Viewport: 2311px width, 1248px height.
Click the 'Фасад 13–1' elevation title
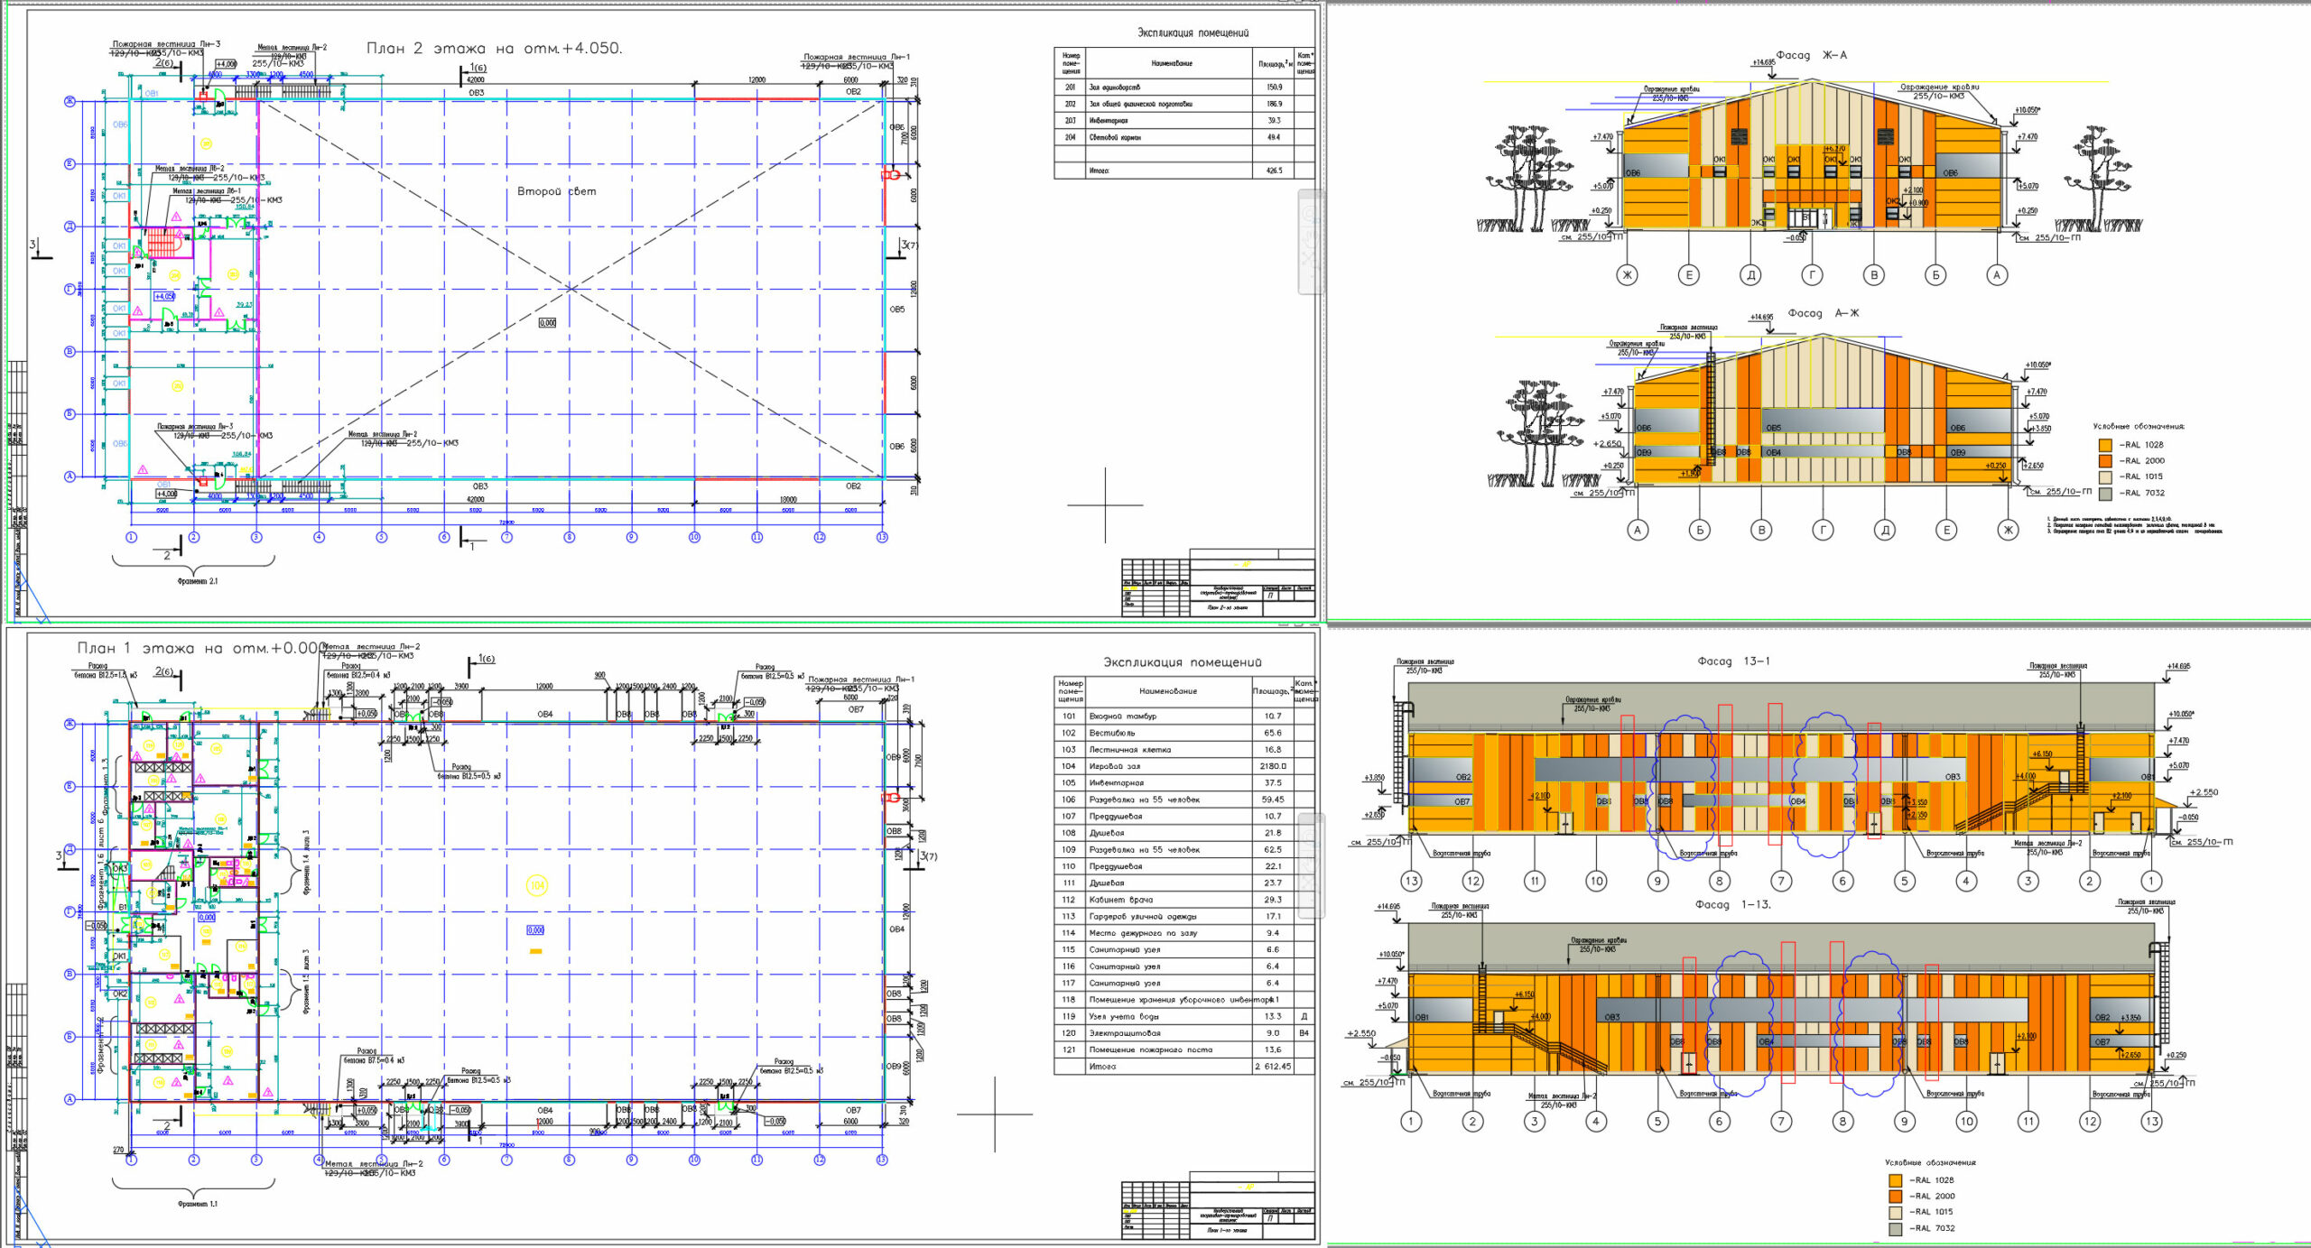click(1733, 661)
